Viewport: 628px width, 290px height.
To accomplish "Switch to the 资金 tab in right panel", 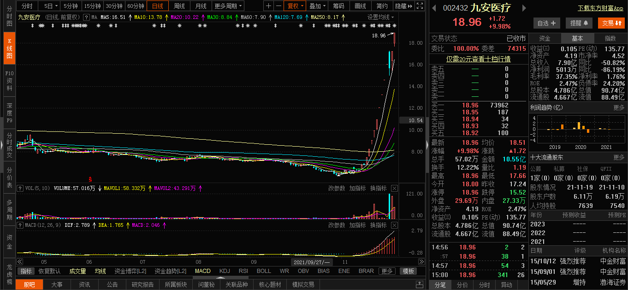I will (545, 38).
